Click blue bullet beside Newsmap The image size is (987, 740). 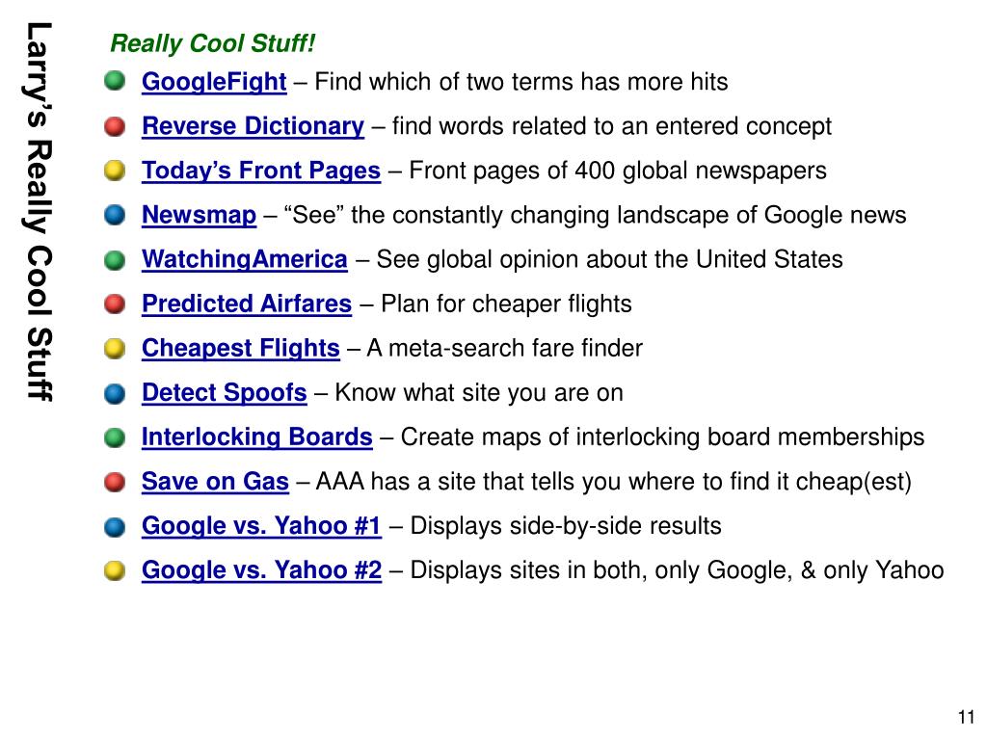(115, 215)
